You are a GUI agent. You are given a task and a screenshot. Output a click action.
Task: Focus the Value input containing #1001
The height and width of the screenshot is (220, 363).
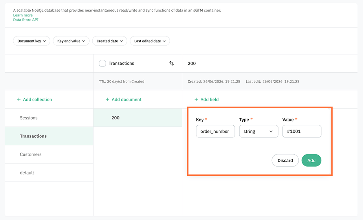pyautogui.click(x=302, y=131)
